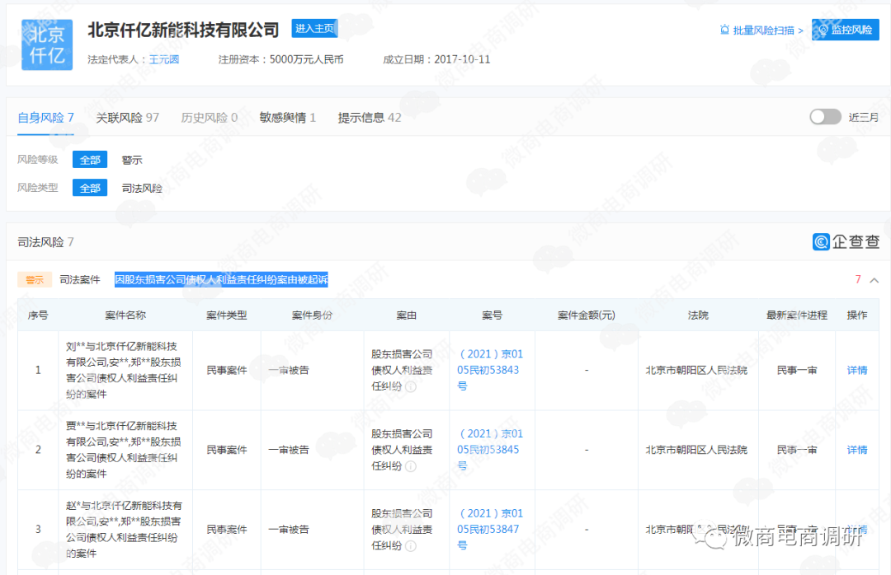
Task: Click the camera icon inside 监控风险 button
Action: pos(824,29)
